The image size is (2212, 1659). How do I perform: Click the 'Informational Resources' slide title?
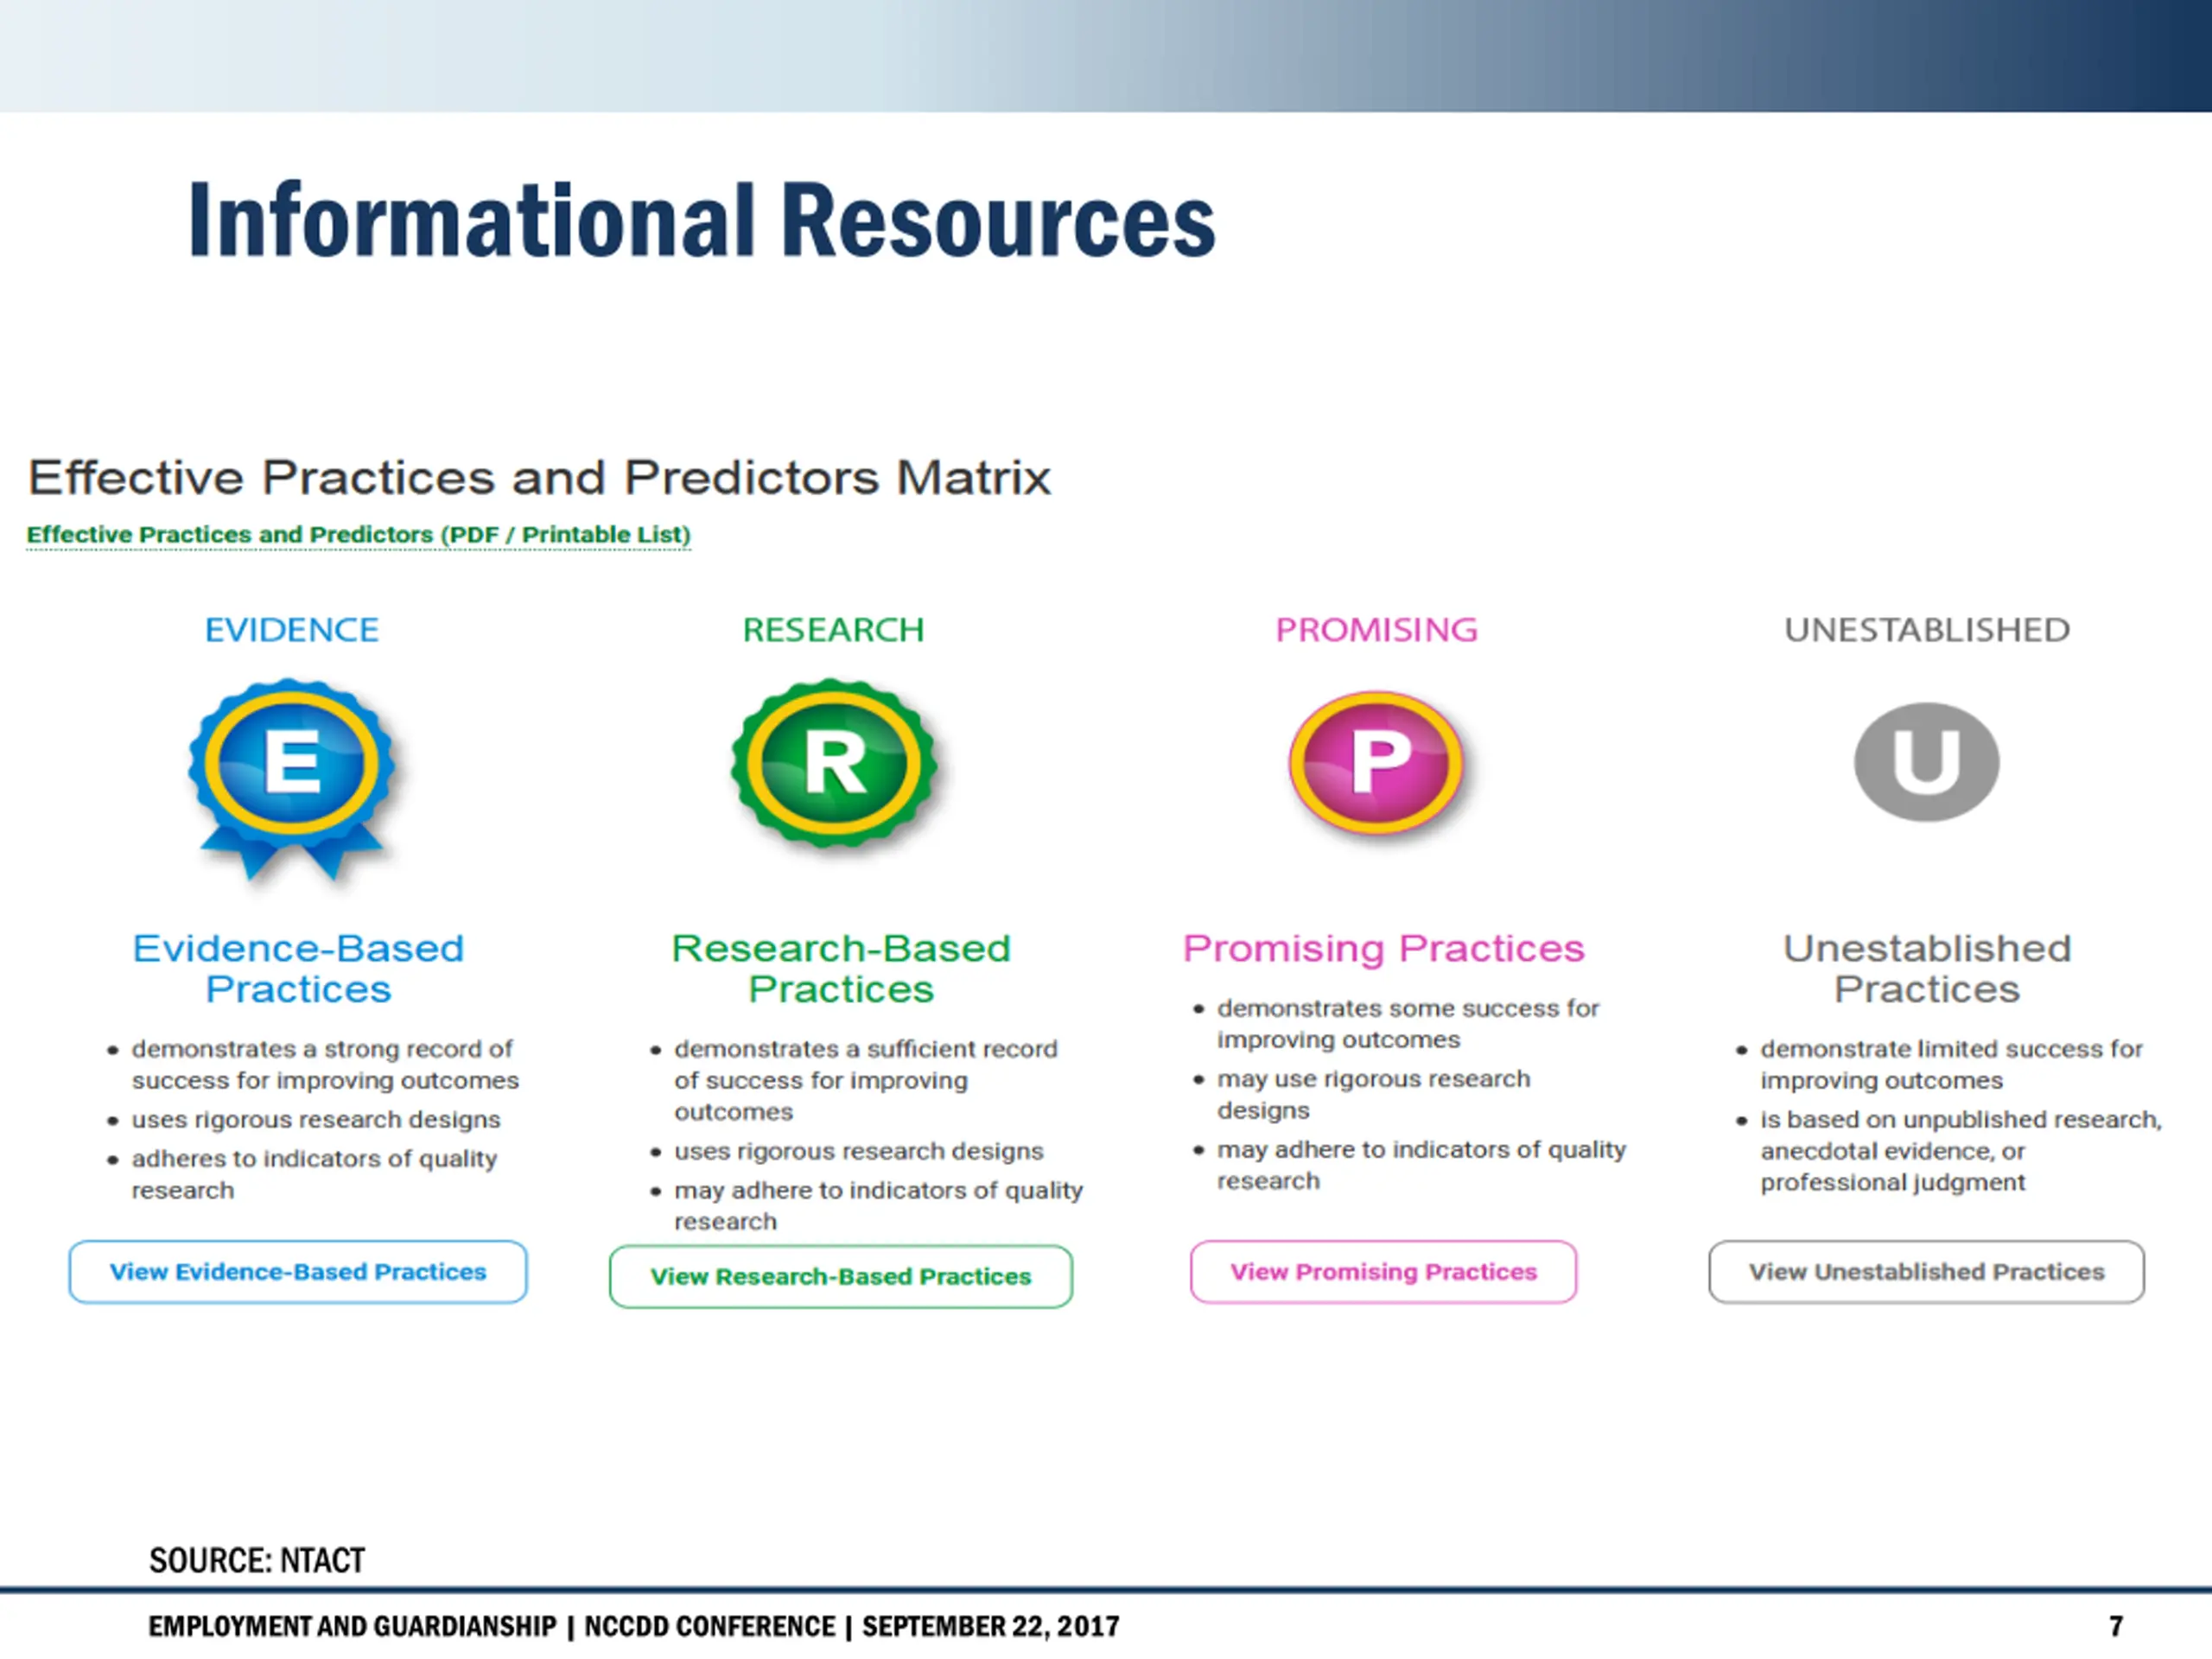click(702, 220)
